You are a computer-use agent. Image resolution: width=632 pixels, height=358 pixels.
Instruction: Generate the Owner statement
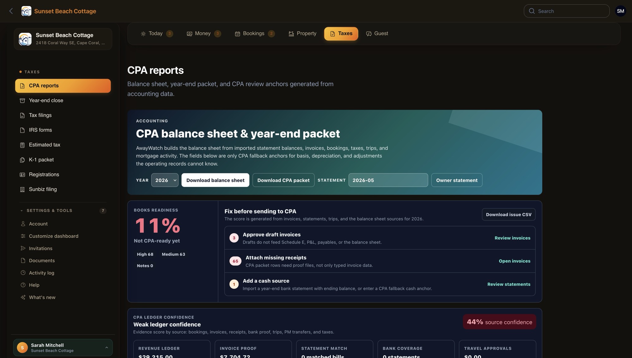[x=457, y=180]
